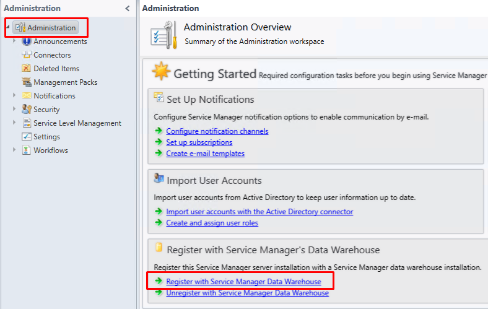Click the Import User Accounts heading
The image size is (488, 309).
tap(214, 180)
